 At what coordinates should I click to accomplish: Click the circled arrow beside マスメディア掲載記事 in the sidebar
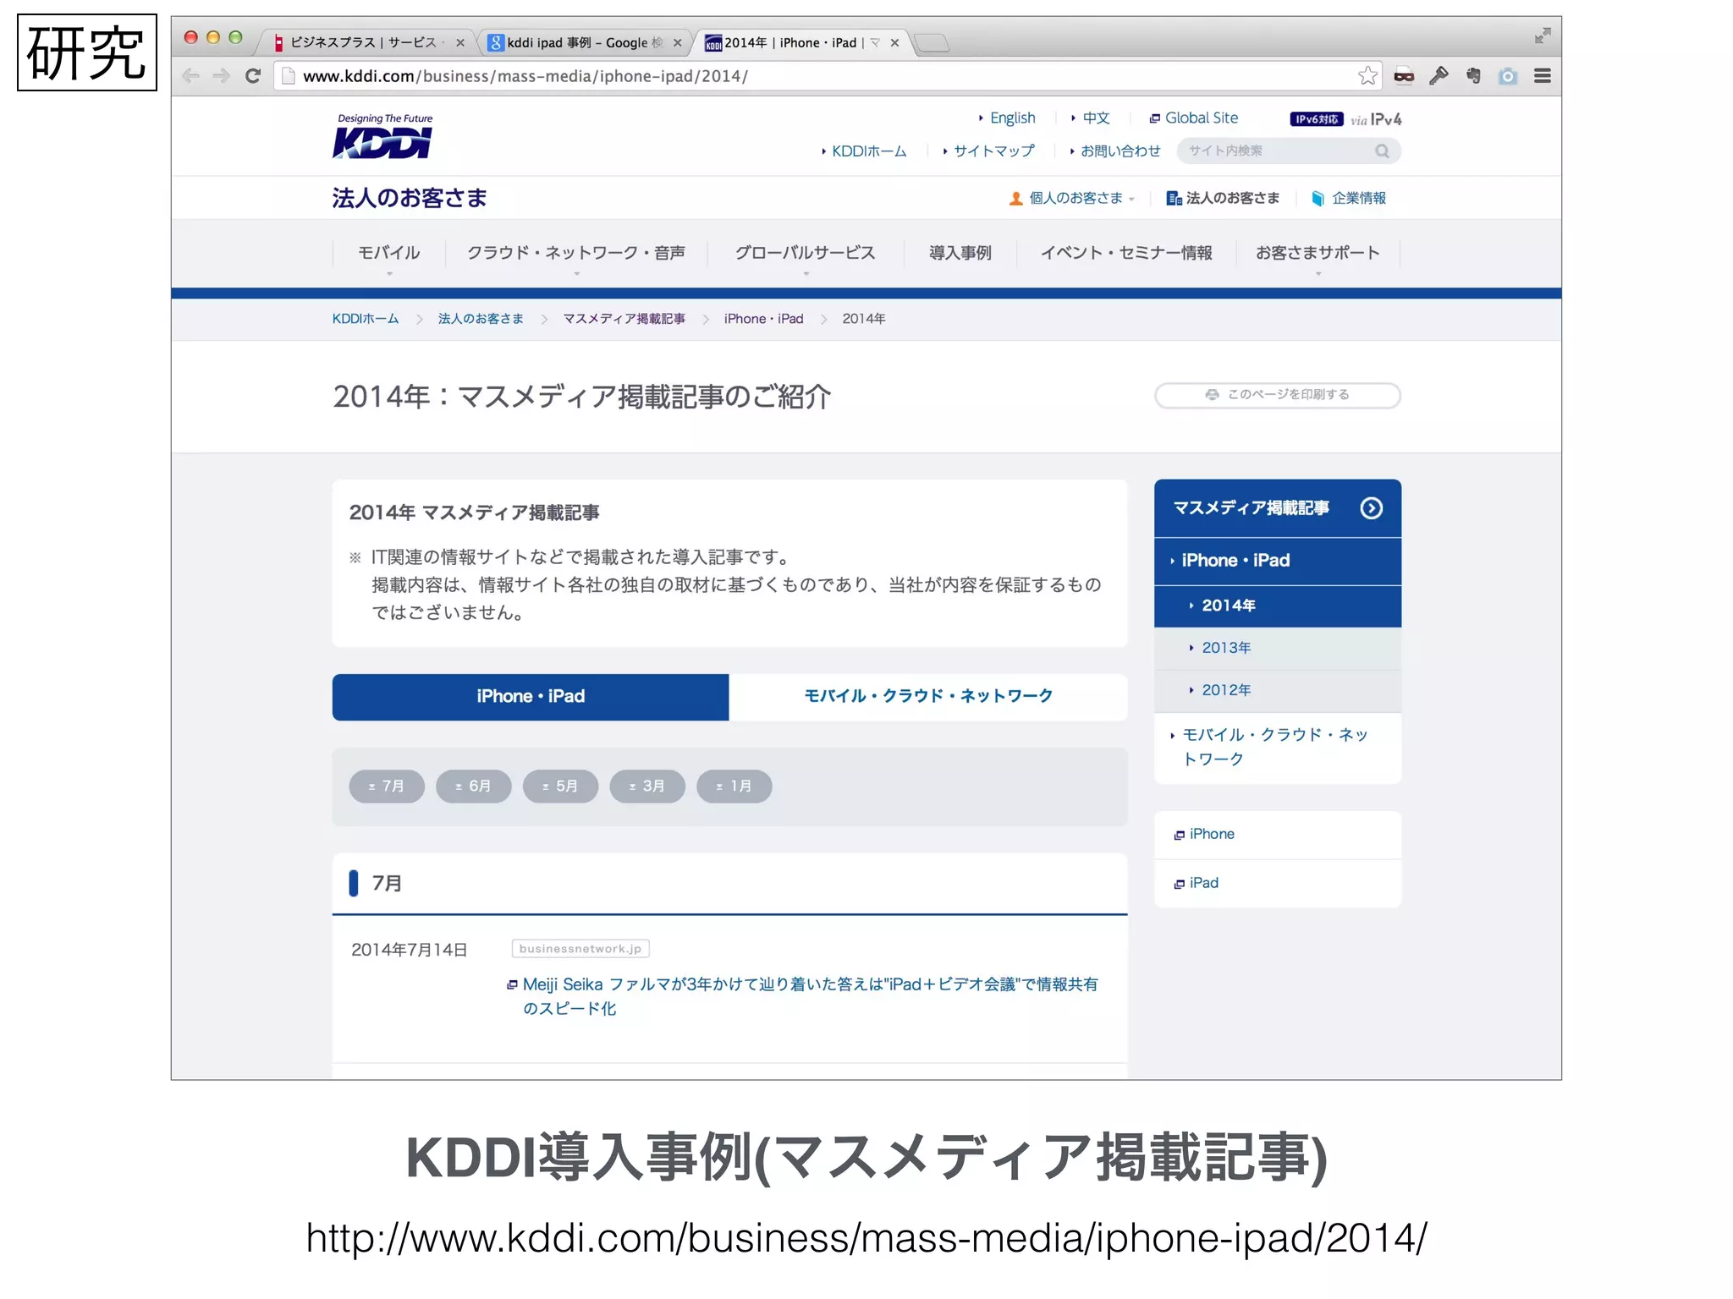1371,507
